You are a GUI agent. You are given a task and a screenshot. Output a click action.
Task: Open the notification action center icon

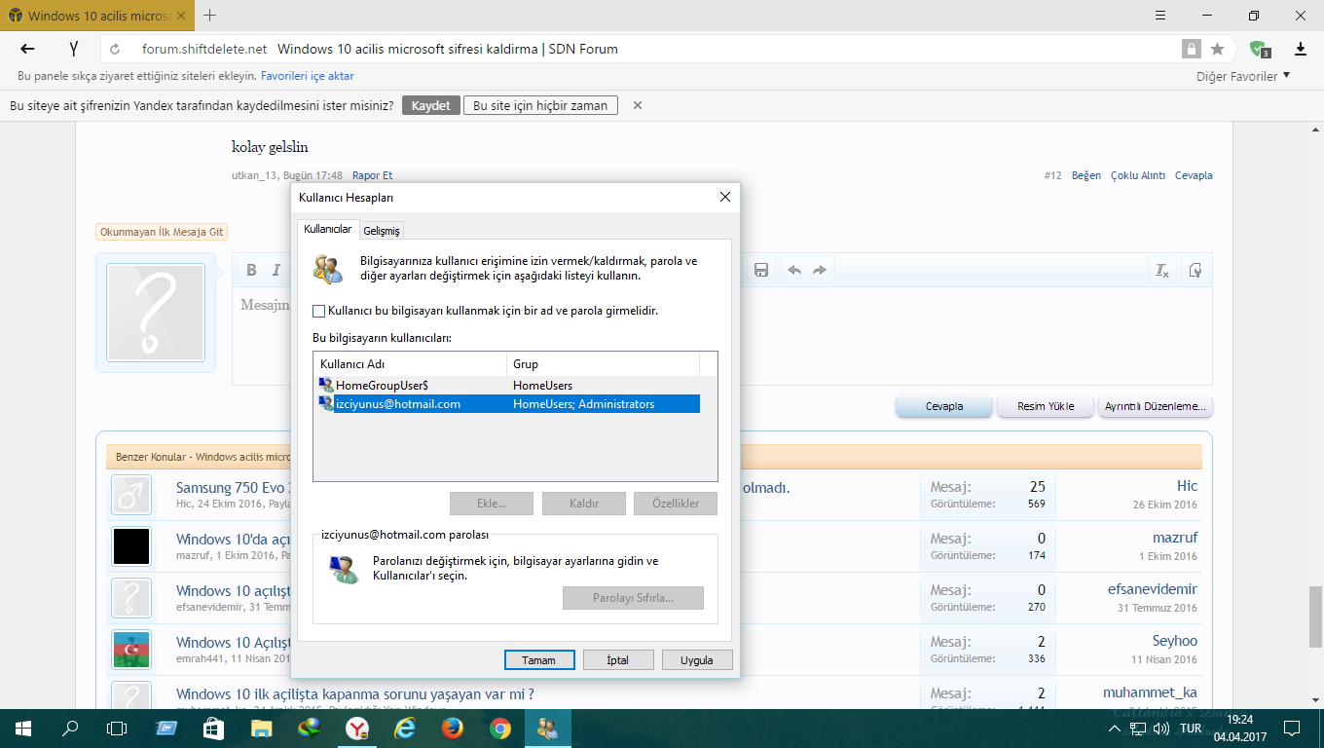coord(1291,728)
